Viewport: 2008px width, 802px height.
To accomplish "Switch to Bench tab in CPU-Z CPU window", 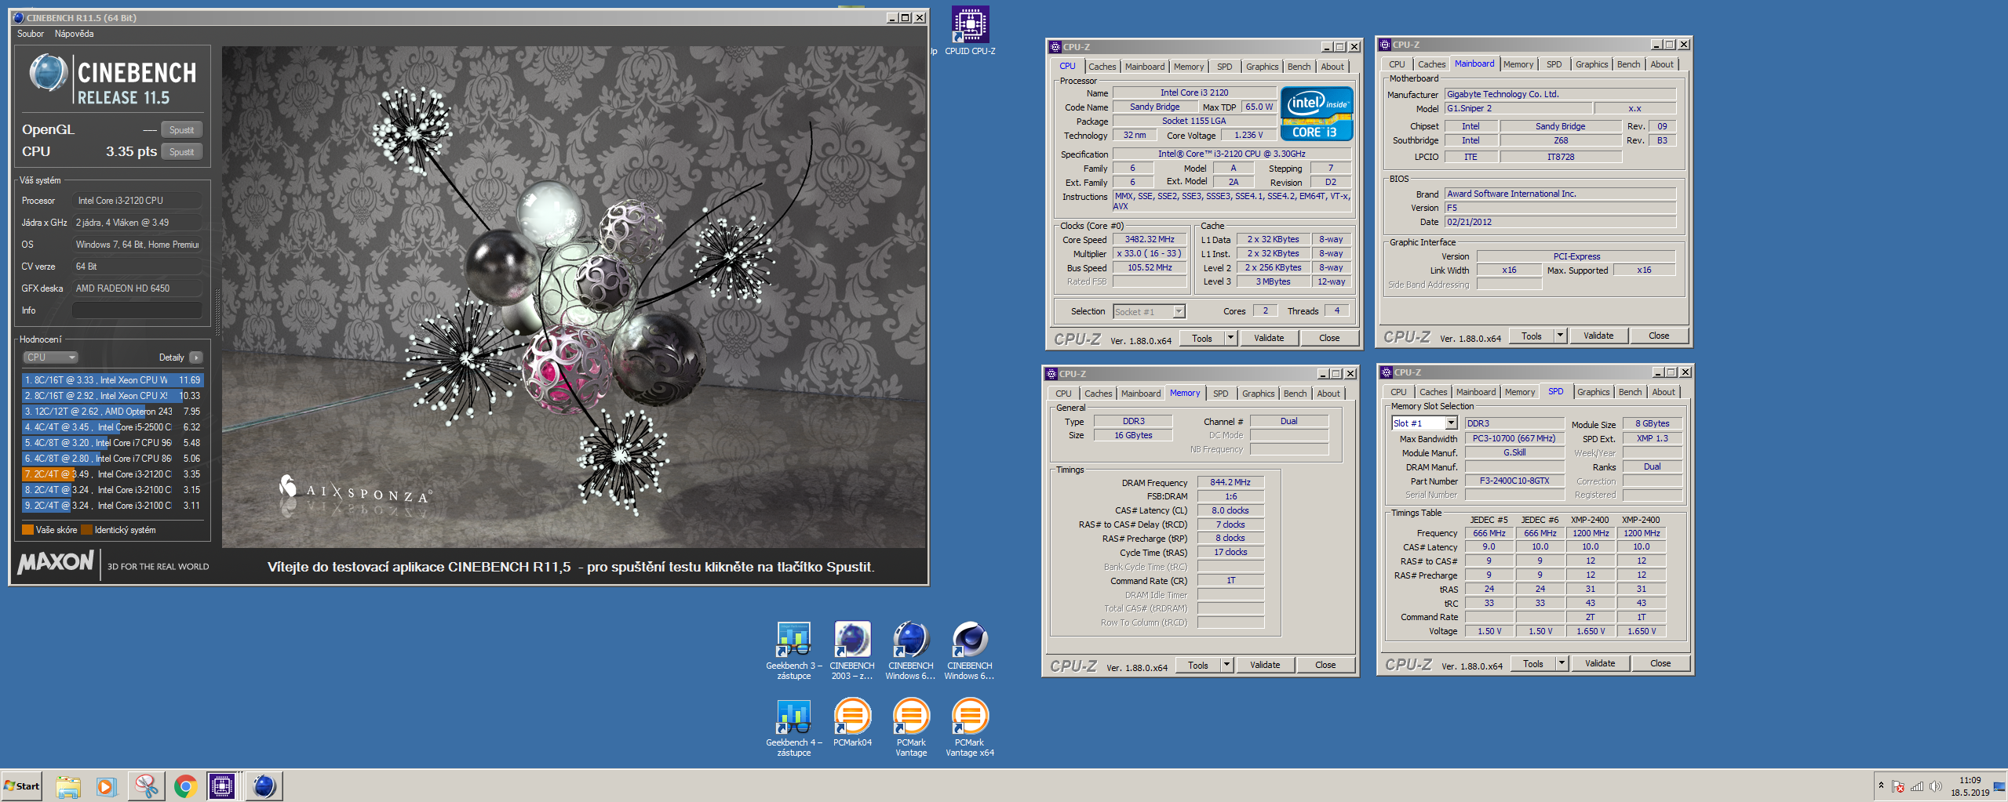I will [1299, 67].
